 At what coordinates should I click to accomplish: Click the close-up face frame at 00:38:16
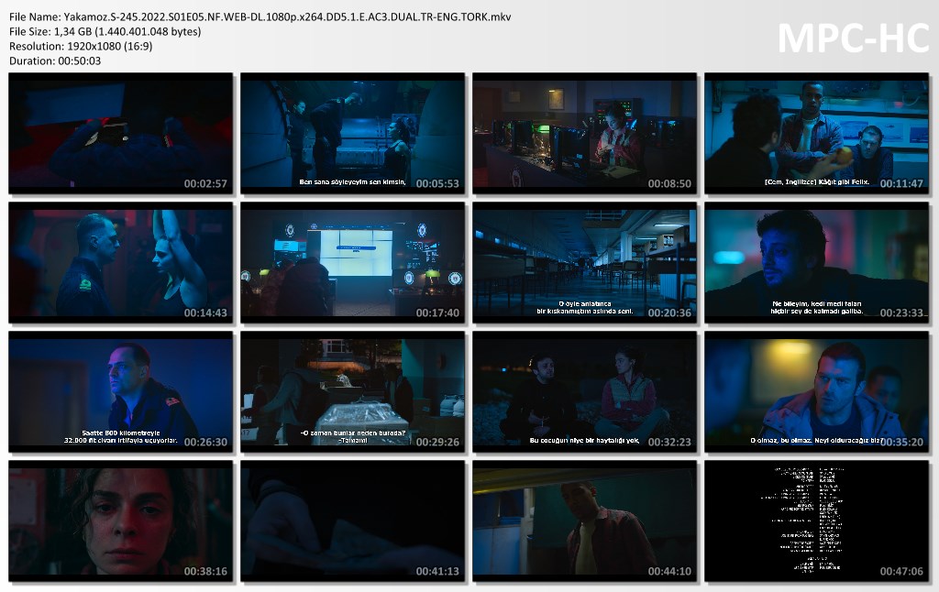pos(121,521)
